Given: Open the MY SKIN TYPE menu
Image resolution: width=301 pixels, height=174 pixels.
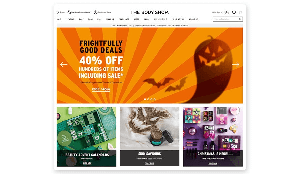Looking at the screenshot, I should (160, 19).
